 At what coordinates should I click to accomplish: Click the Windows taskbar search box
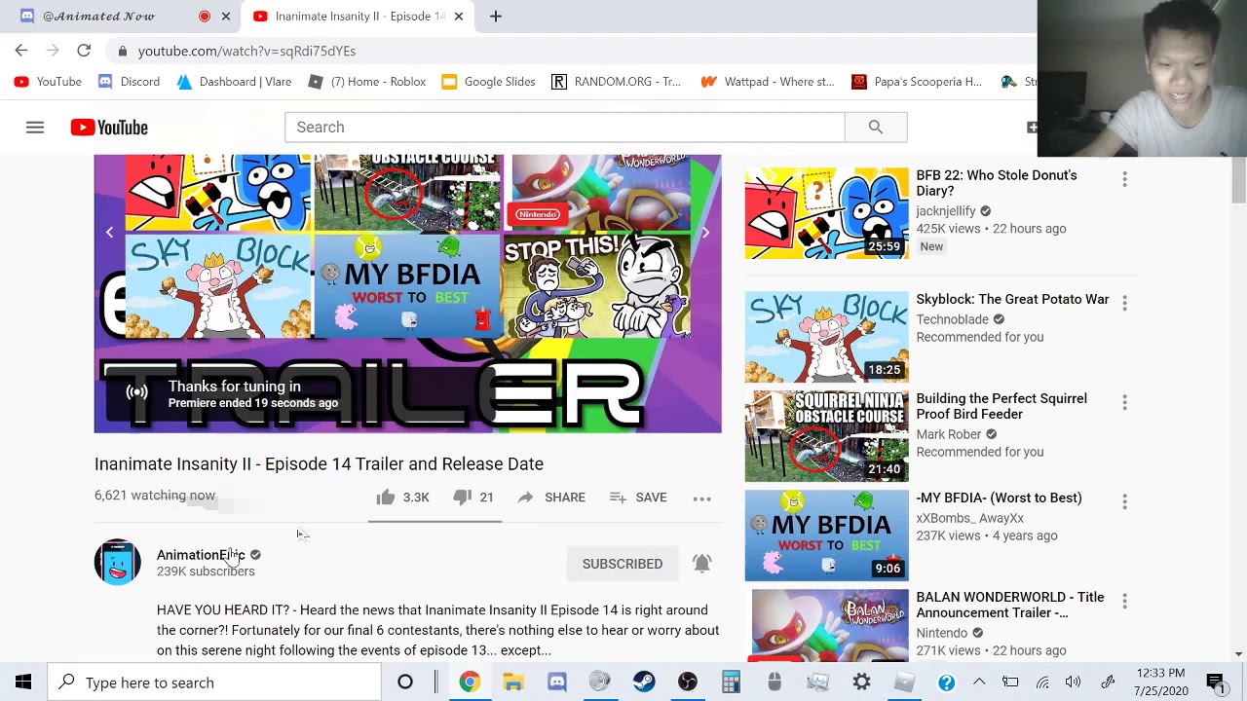(x=214, y=683)
